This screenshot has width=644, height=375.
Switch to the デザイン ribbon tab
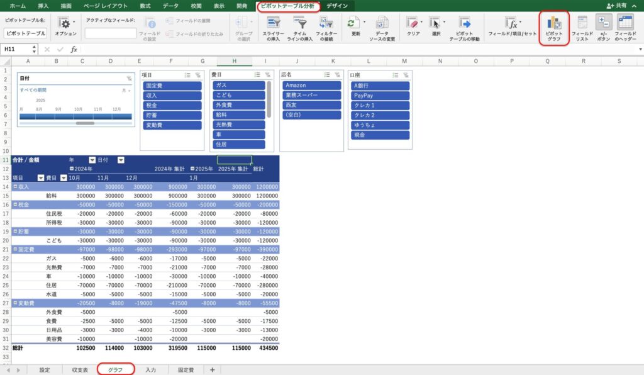click(x=336, y=6)
